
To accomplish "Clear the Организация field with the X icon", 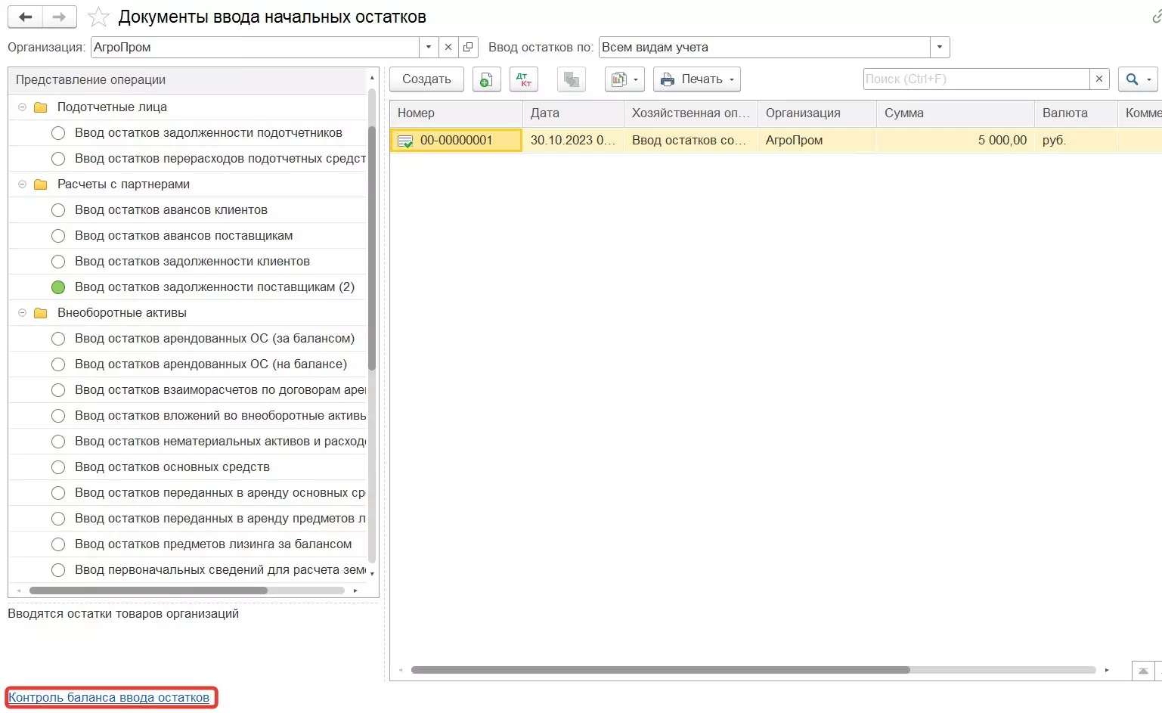I will (448, 47).
